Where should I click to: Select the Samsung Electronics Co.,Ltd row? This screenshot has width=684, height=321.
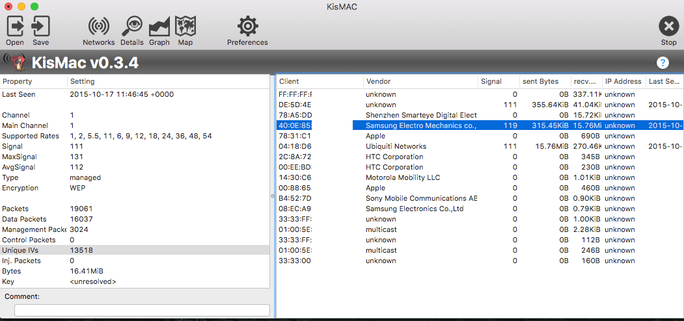pos(480,209)
